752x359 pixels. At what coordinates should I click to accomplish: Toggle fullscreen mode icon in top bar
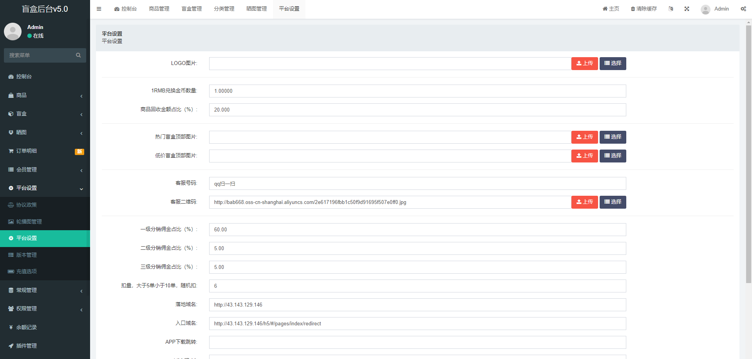[687, 9]
